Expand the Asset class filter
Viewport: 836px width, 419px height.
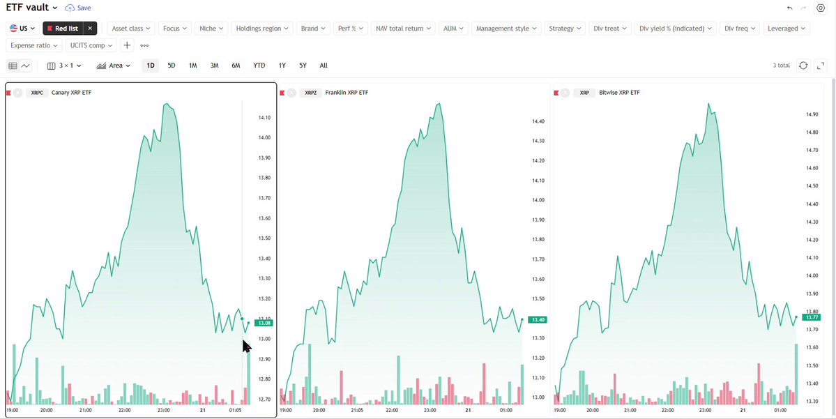click(130, 29)
